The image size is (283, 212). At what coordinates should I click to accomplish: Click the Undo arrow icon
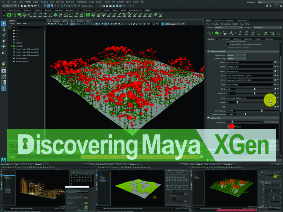(x=32, y=6)
